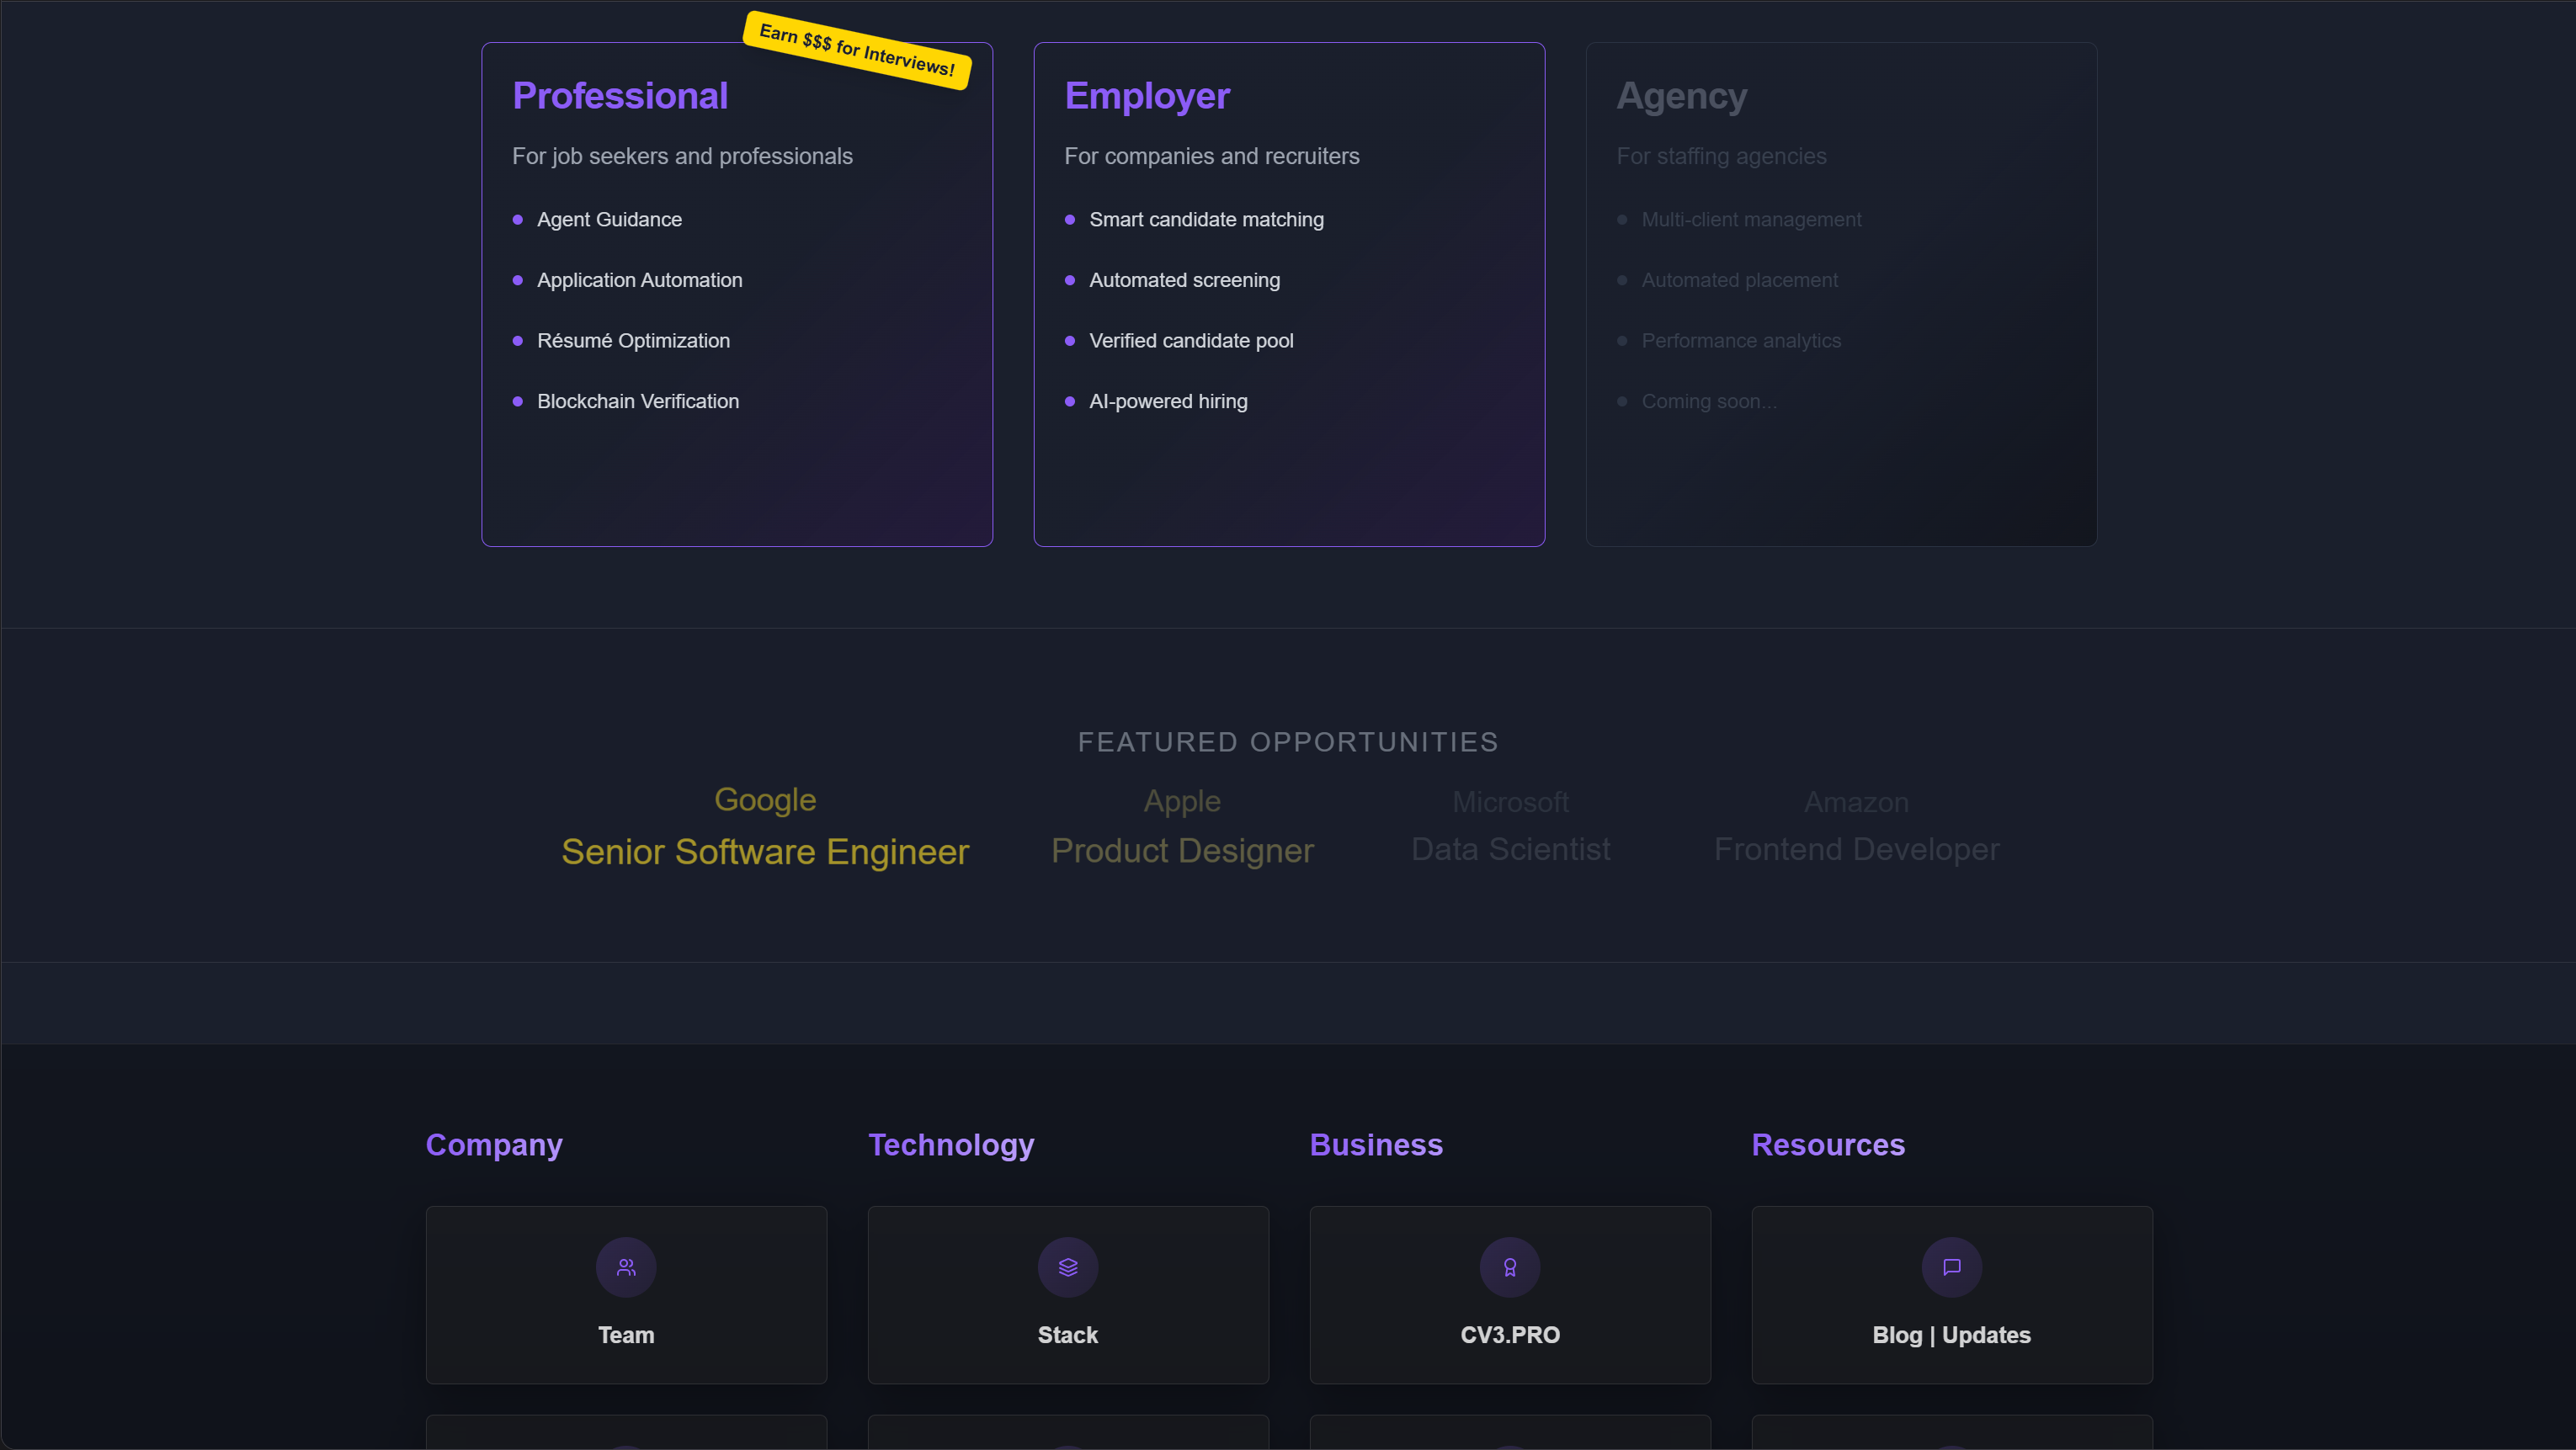This screenshot has width=2576, height=1450.
Task: Click the Company footer heading
Action: pyautogui.click(x=494, y=1145)
